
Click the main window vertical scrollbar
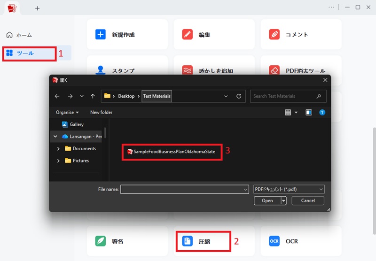pos(374,181)
